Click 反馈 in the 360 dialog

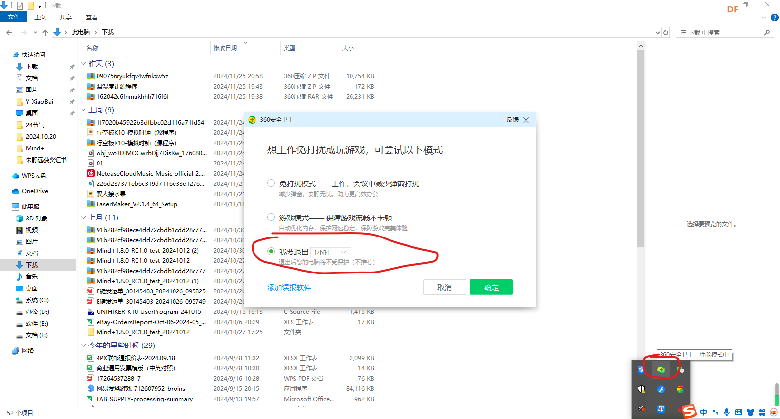pos(513,120)
